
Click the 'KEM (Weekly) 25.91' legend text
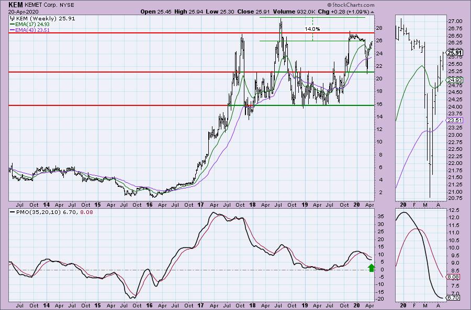point(46,19)
